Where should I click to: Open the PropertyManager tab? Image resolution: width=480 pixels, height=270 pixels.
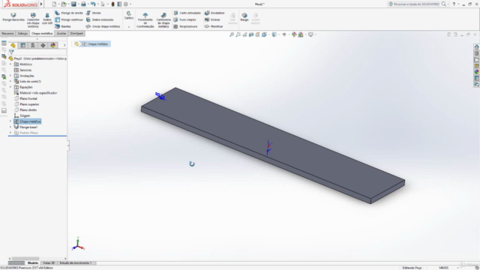pos(23,45)
